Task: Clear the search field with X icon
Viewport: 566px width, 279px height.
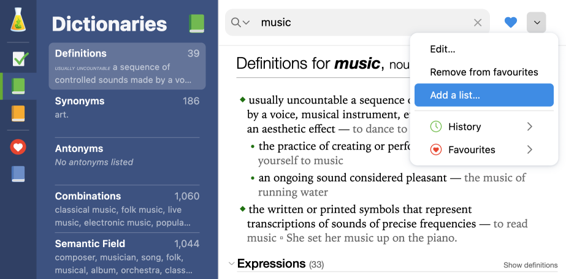Action: pos(478,23)
